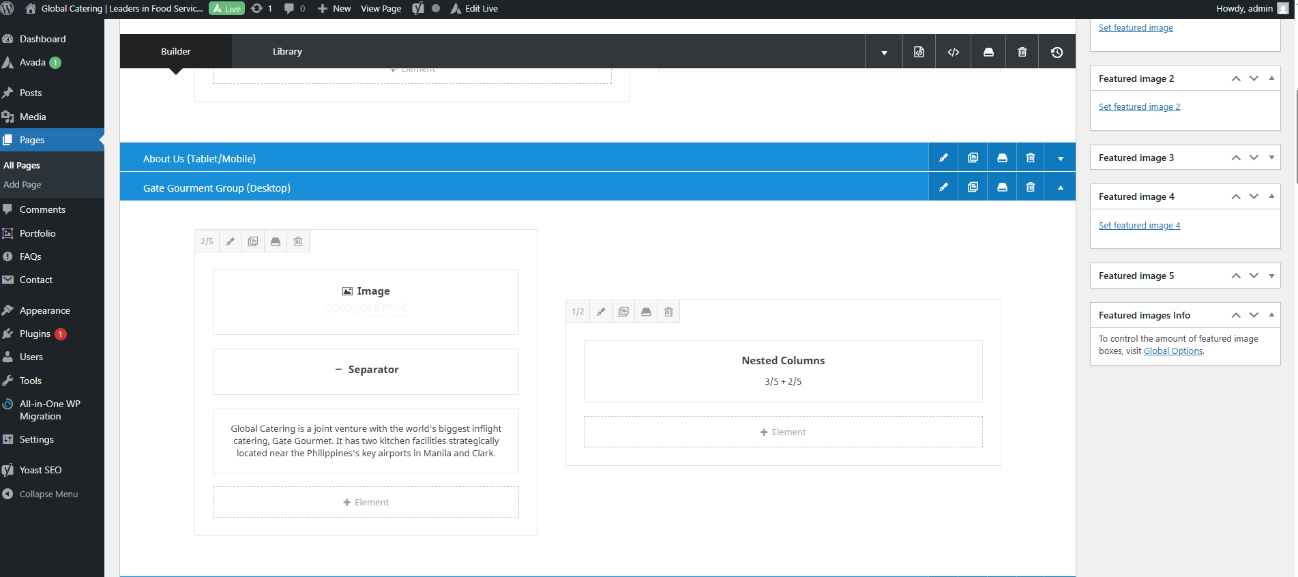Edit the About Us (Tablet/Mobile) container
This screenshot has width=1298, height=577.
point(943,158)
